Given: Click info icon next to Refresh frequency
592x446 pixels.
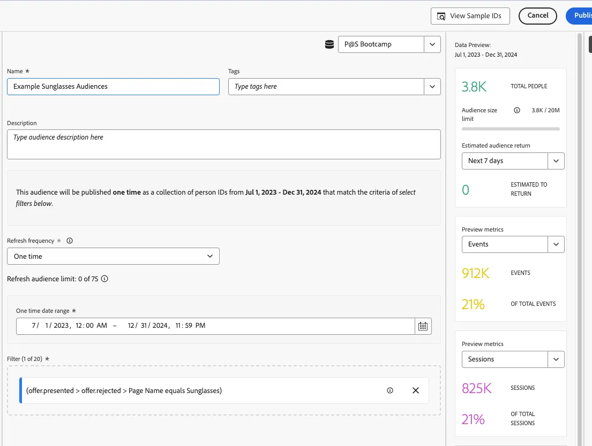Looking at the screenshot, I should [70, 241].
